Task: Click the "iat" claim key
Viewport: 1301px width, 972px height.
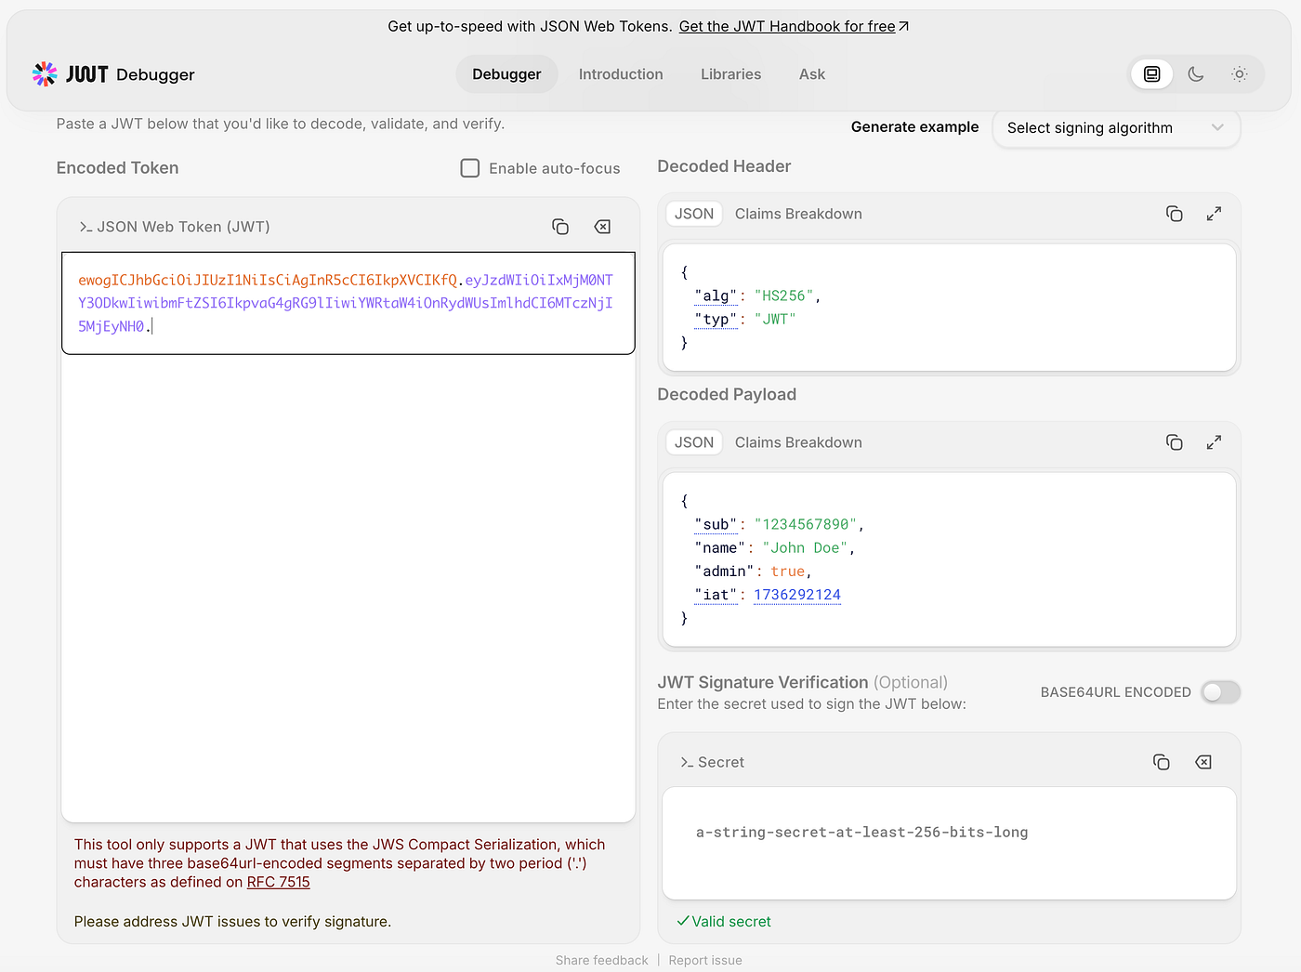Action: (716, 595)
